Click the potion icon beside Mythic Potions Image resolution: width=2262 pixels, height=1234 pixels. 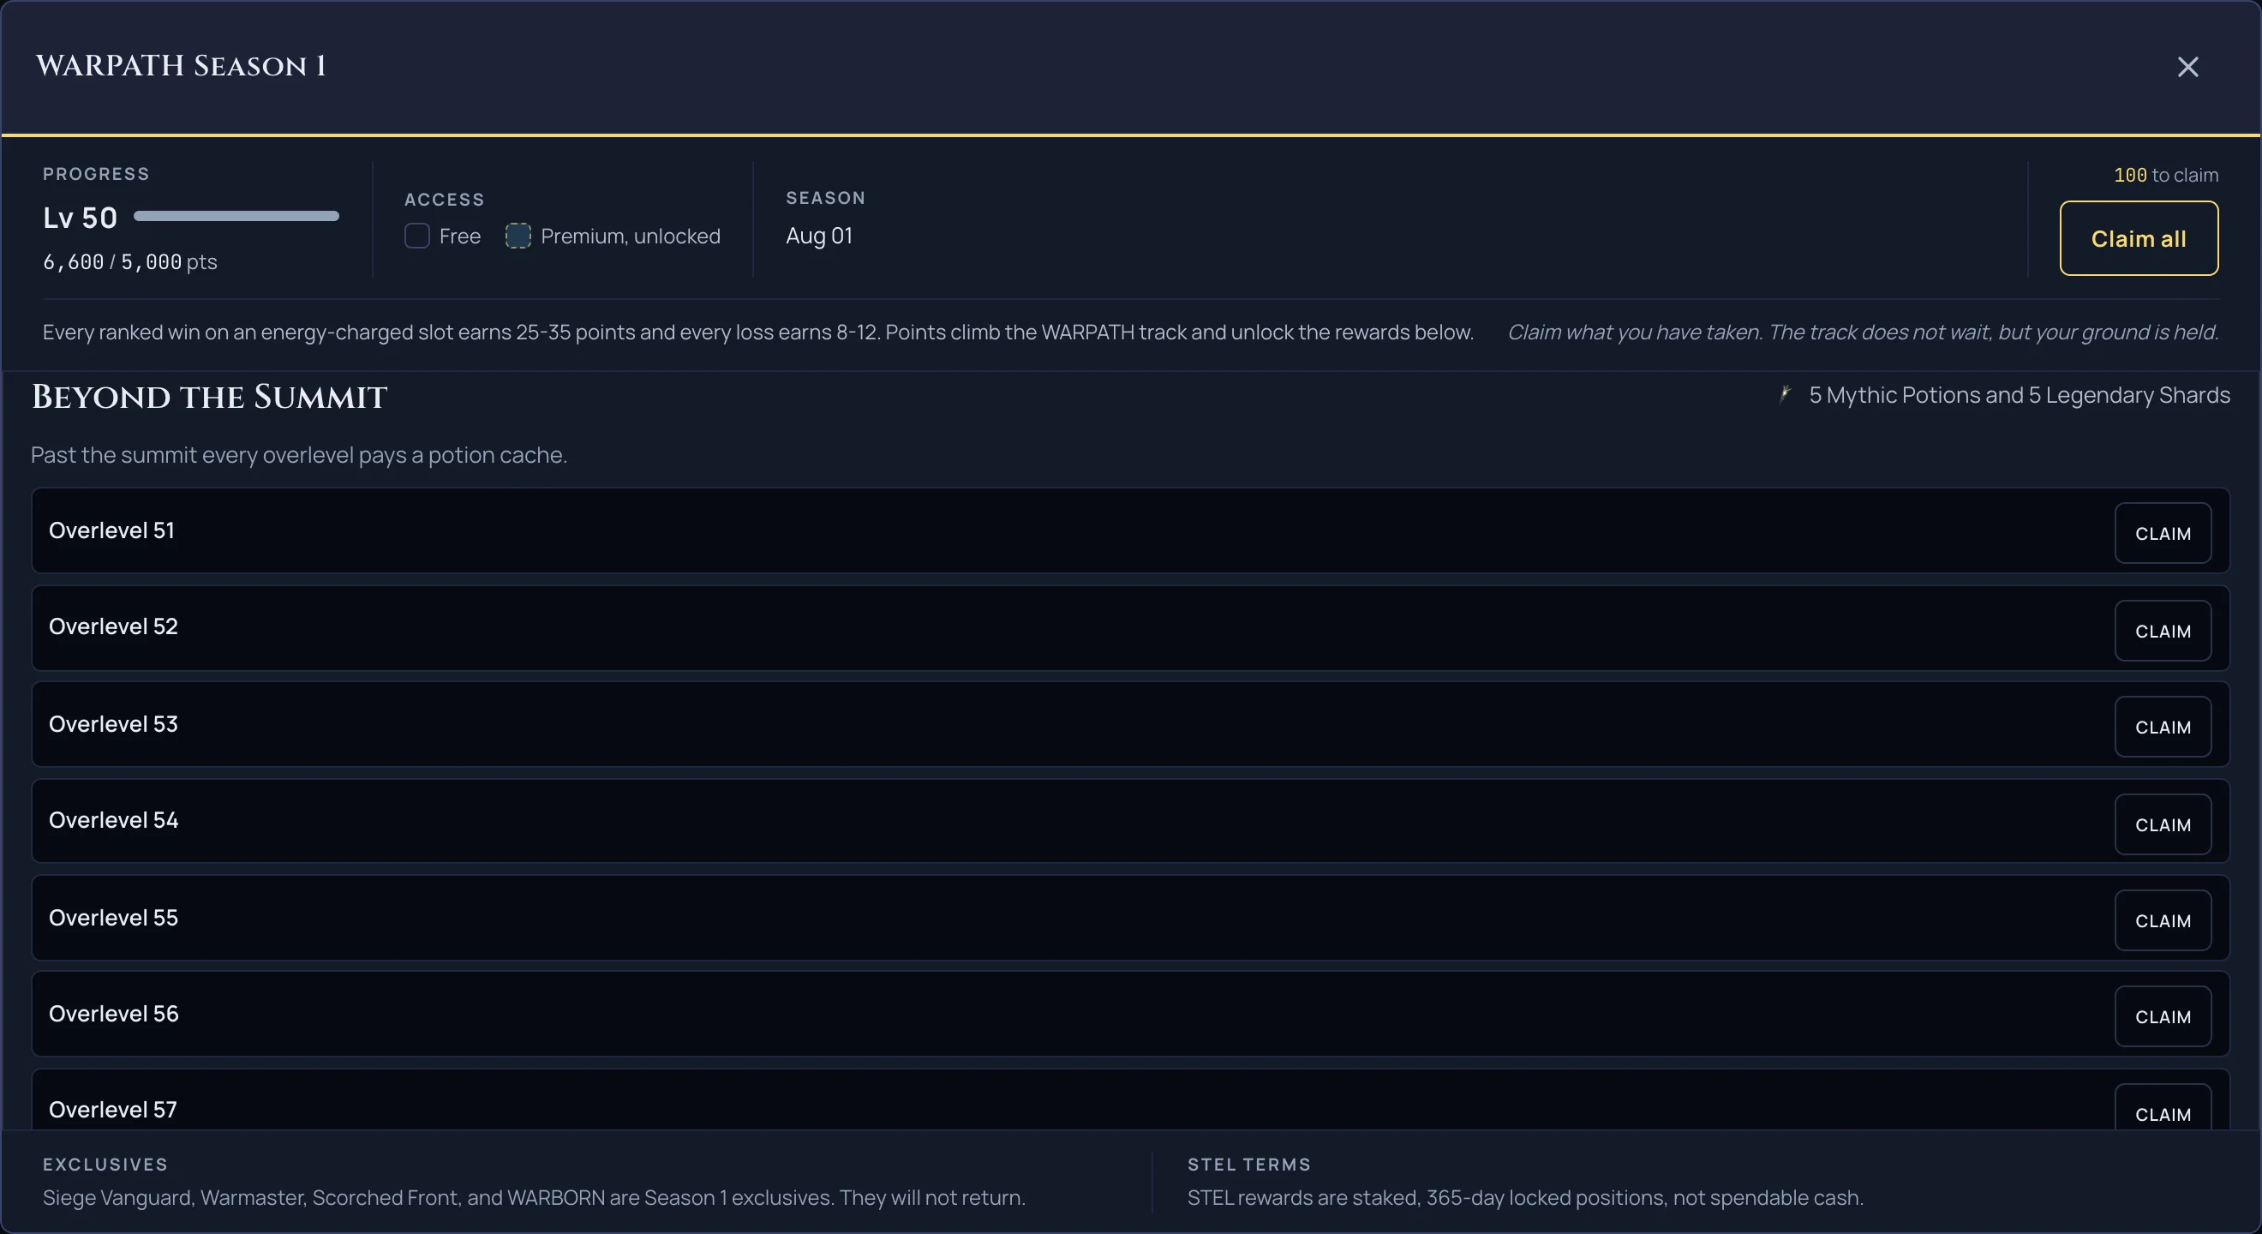click(x=1784, y=395)
